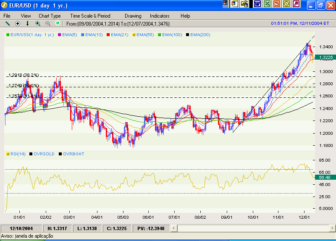Click the zoom out magnifier icon

pyautogui.click(x=47, y=24)
